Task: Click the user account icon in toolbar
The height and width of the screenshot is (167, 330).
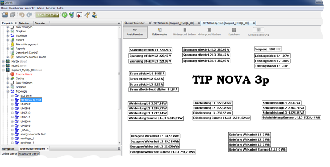Action: coord(95,15)
